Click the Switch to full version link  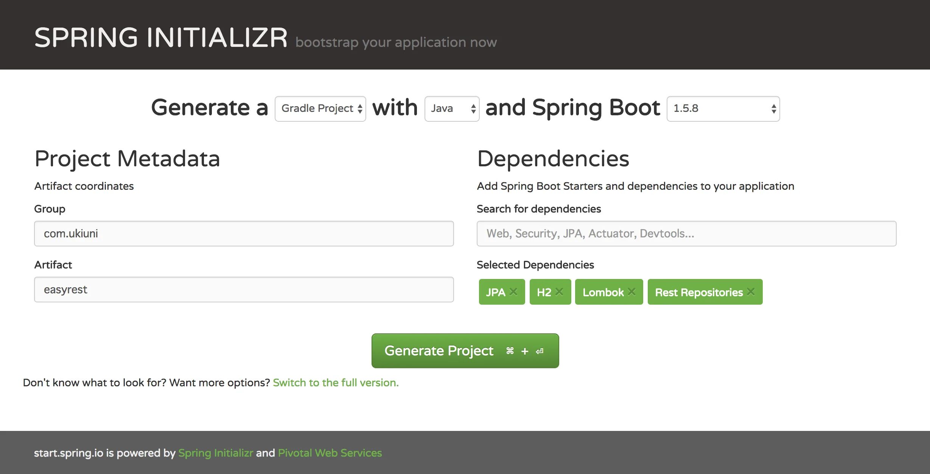[336, 382]
